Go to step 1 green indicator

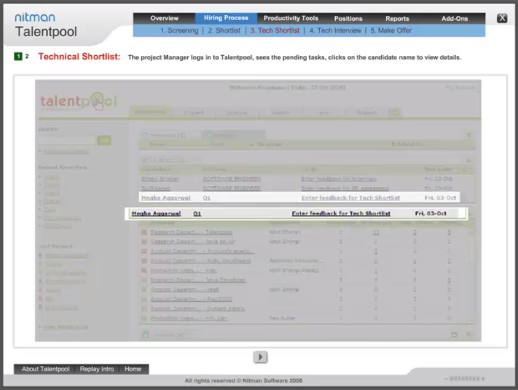18,57
